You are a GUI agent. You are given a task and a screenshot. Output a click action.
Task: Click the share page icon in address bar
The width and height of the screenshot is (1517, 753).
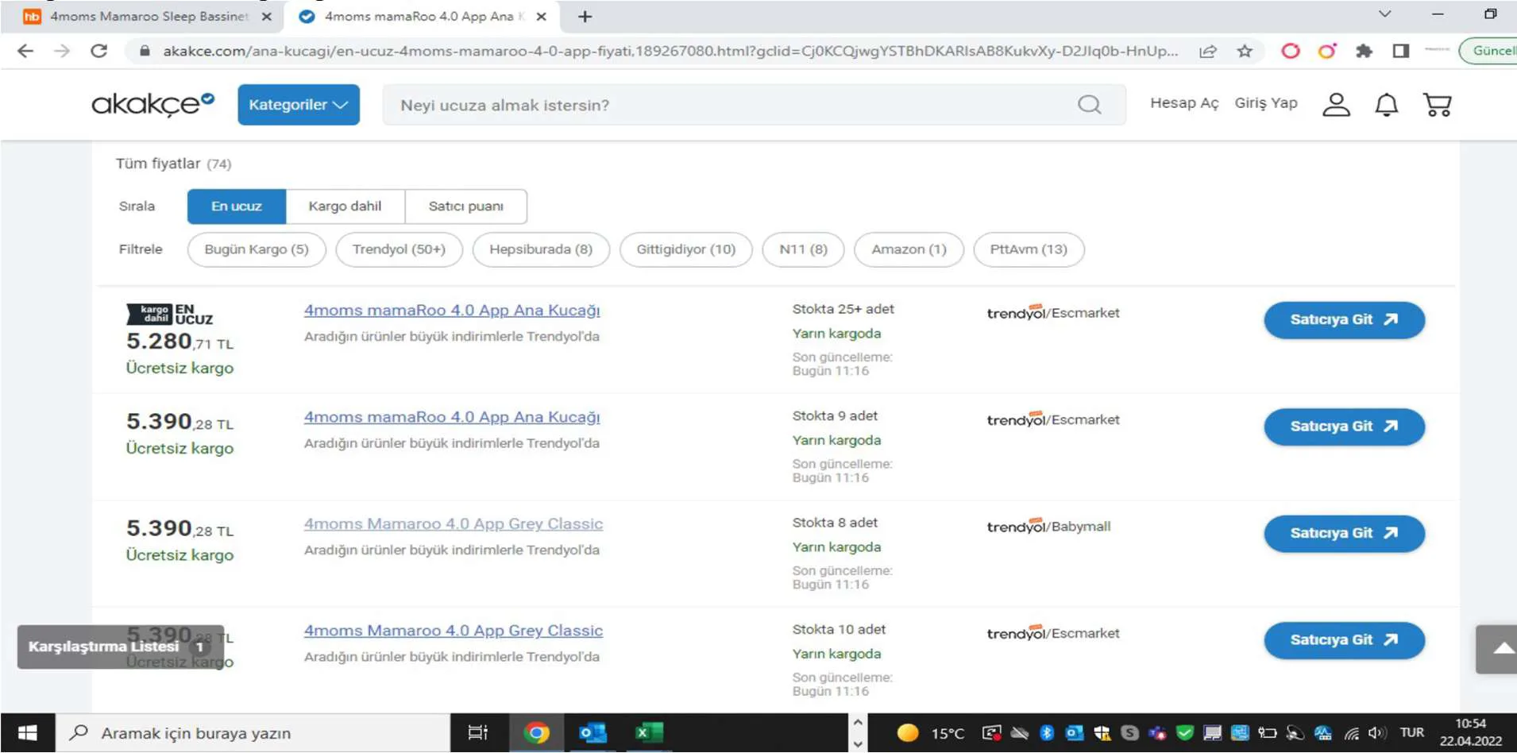[1208, 51]
